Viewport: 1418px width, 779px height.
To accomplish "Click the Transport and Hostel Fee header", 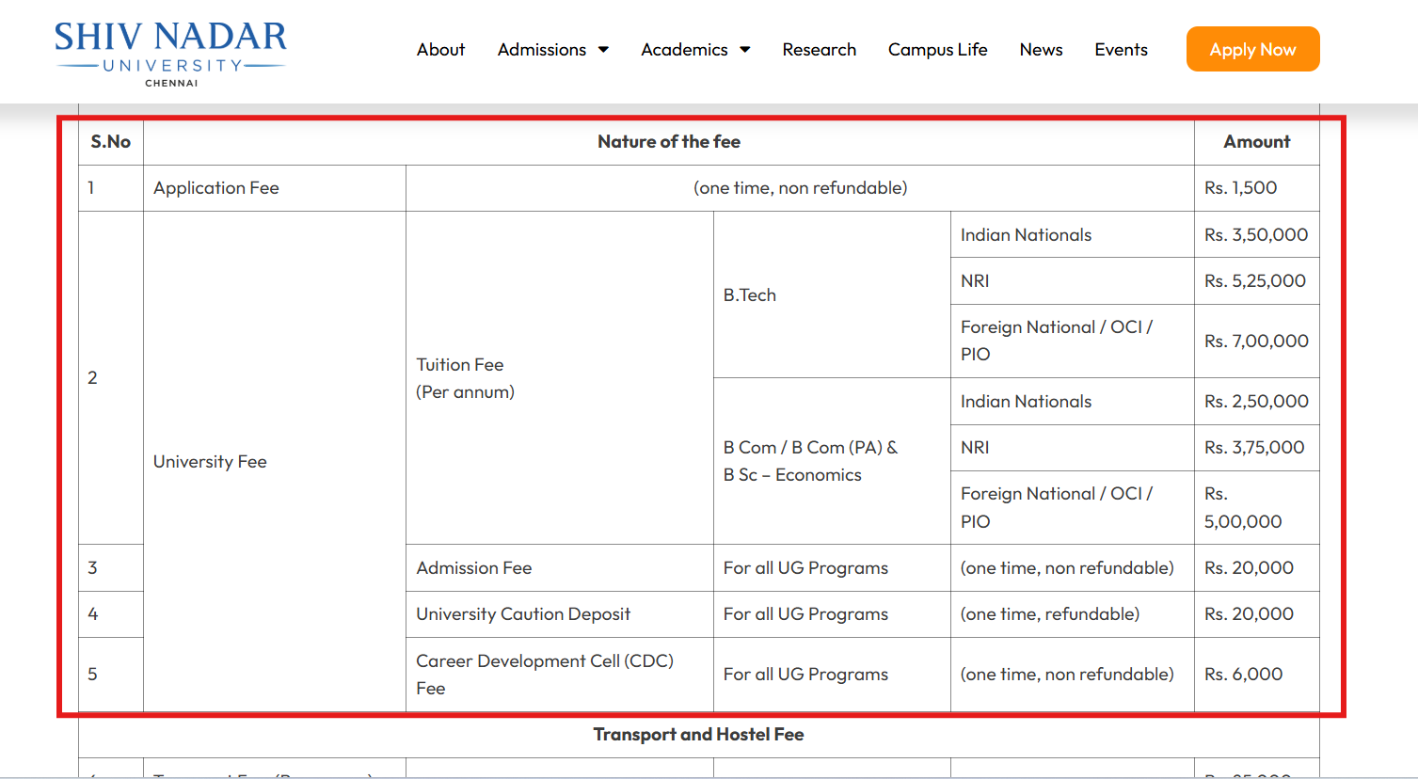I will [x=698, y=734].
